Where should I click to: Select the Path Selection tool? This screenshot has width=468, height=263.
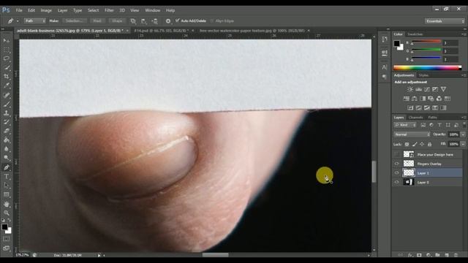7,186
